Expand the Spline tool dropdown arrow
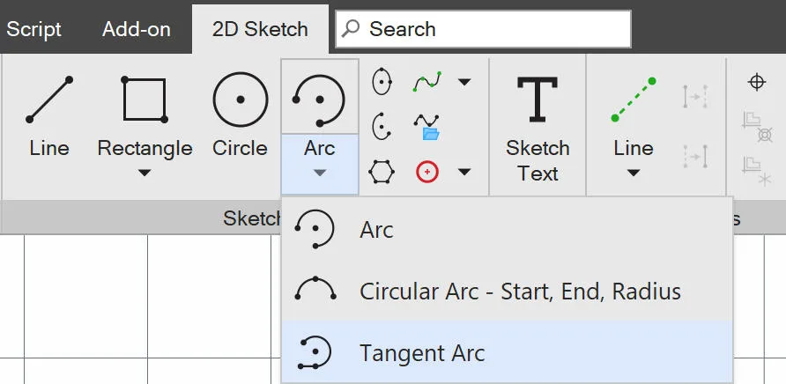 [464, 82]
